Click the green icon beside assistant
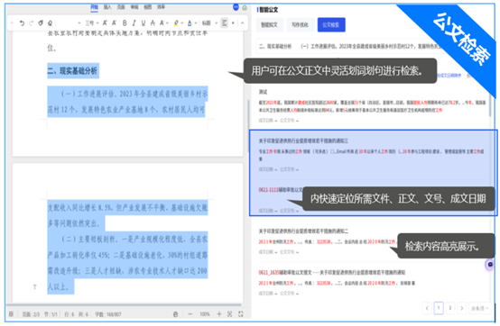Screen dimensions: 500x326 (x=245, y=7)
